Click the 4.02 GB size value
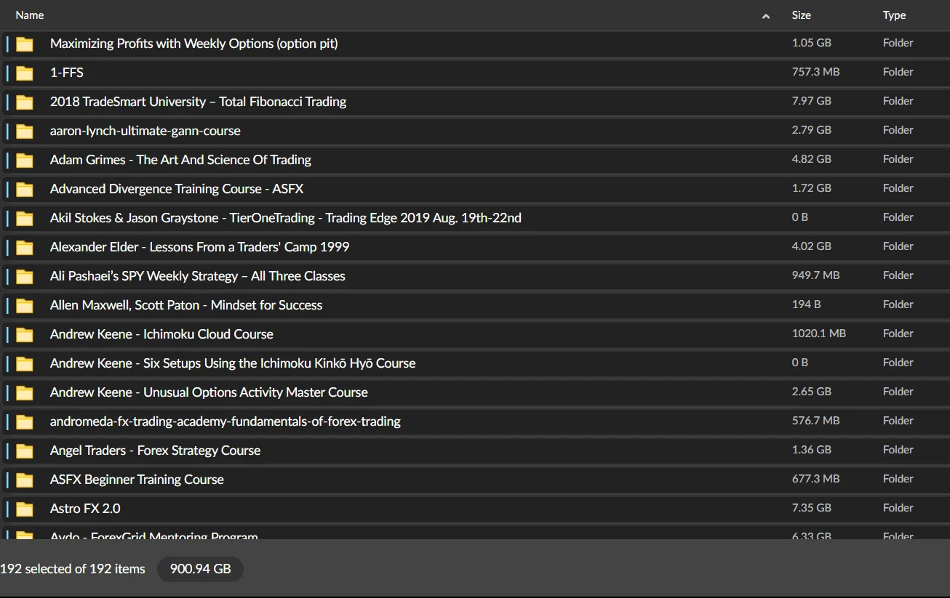Viewport: 950px width, 598px height. 812,246
